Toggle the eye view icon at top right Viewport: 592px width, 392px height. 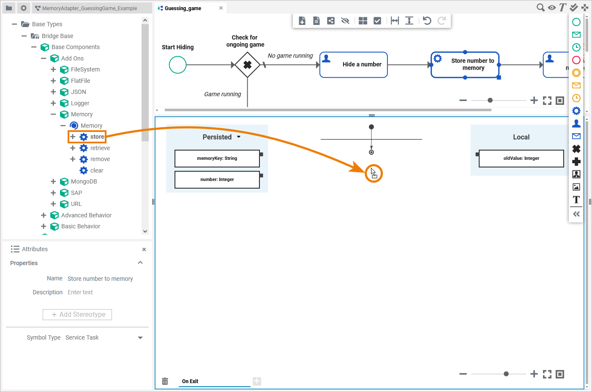[x=551, y=8]
